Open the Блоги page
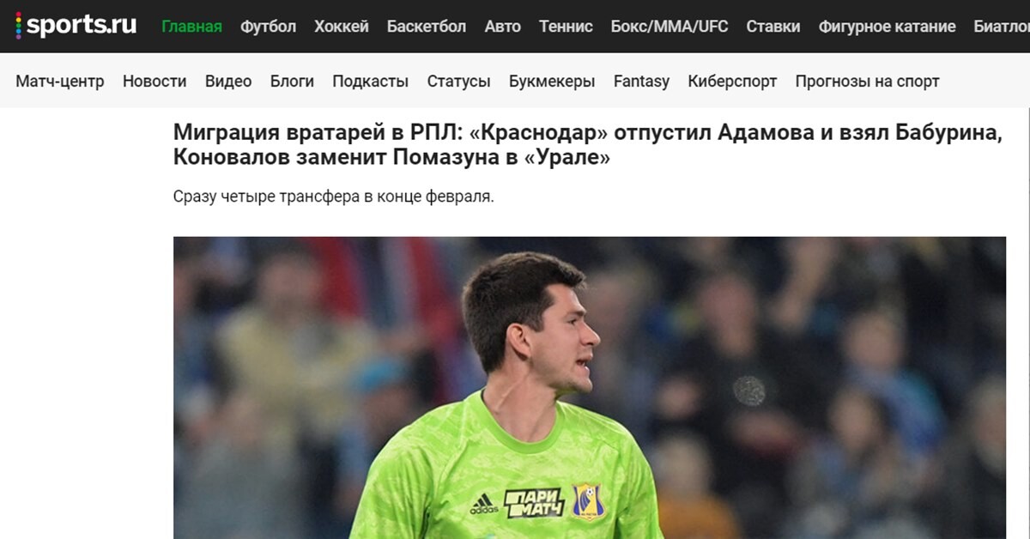 292,82
